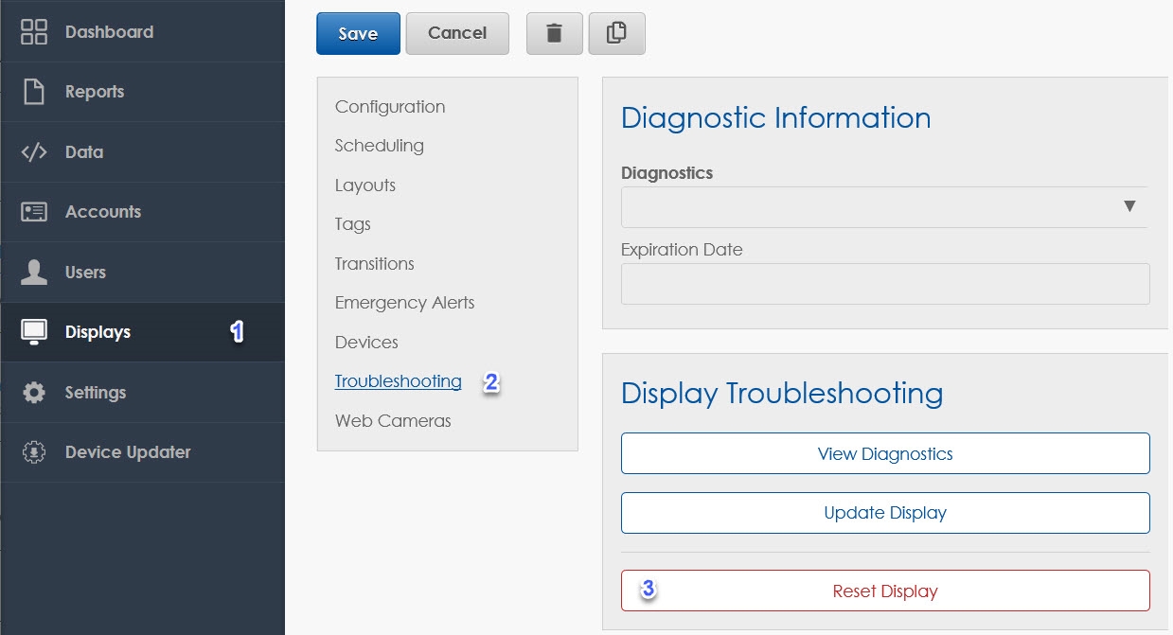The image size is (1173, 635).
Task: Open the Diagnostics dropdown
Action: click(883, 206)
